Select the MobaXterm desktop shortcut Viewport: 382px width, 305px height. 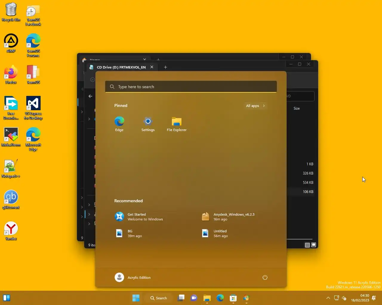(11, 137)
